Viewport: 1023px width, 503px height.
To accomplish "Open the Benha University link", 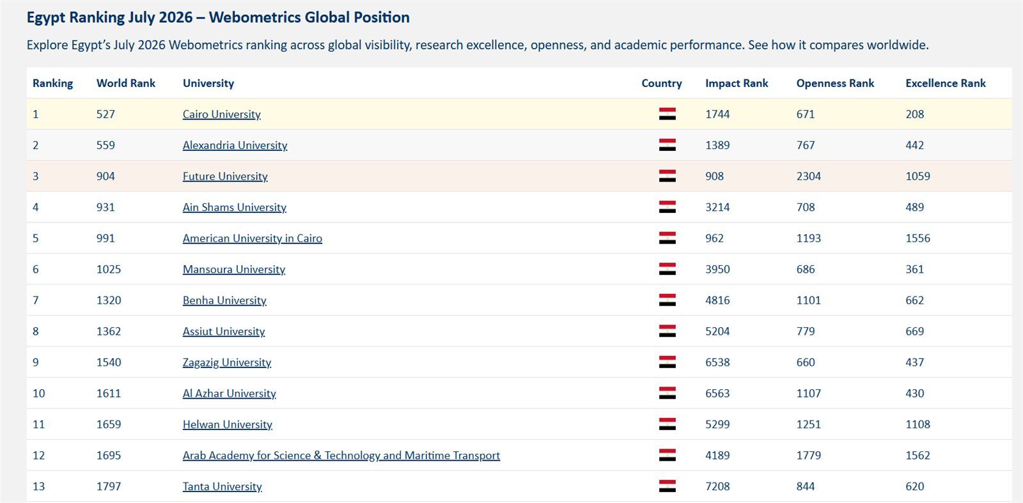I will [224, 300].
